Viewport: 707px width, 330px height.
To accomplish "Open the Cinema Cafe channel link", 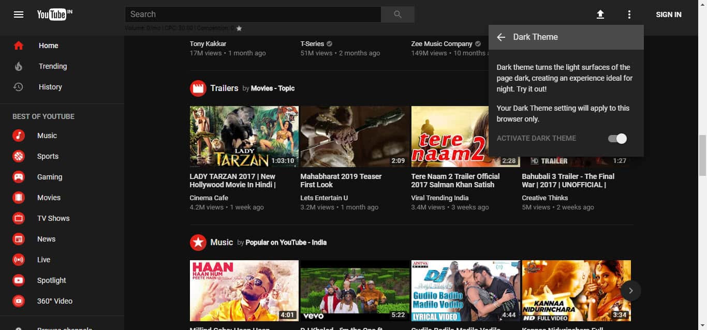I will 209,198.
